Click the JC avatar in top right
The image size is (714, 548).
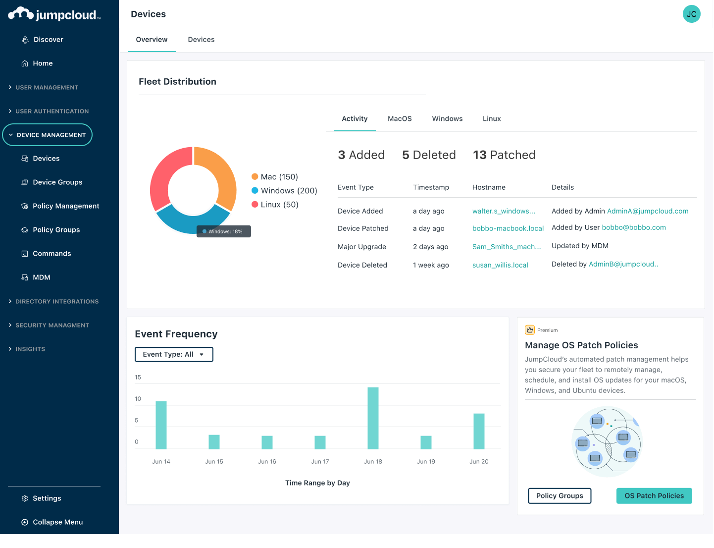tap(691, 14)
